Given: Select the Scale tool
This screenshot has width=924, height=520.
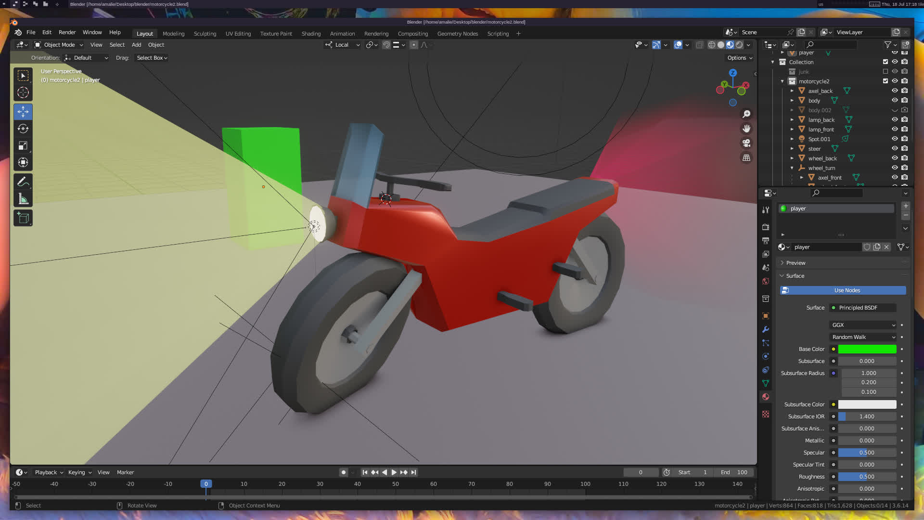Looking at the screenshot, I should [x=23, y=145].
